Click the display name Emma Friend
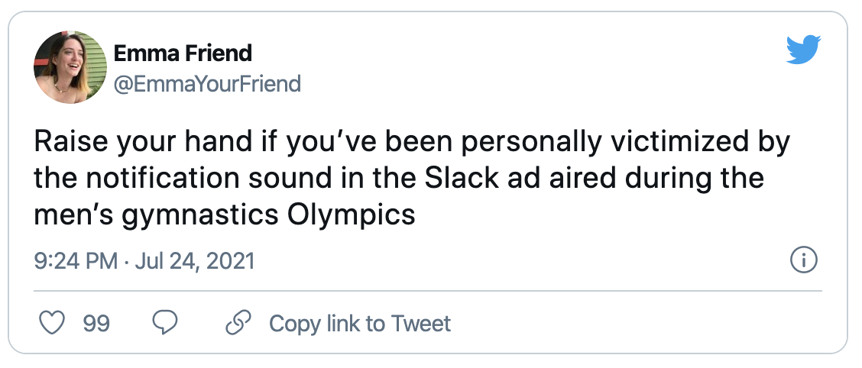This screenshot has height=368, width=862. pos(182,53)
